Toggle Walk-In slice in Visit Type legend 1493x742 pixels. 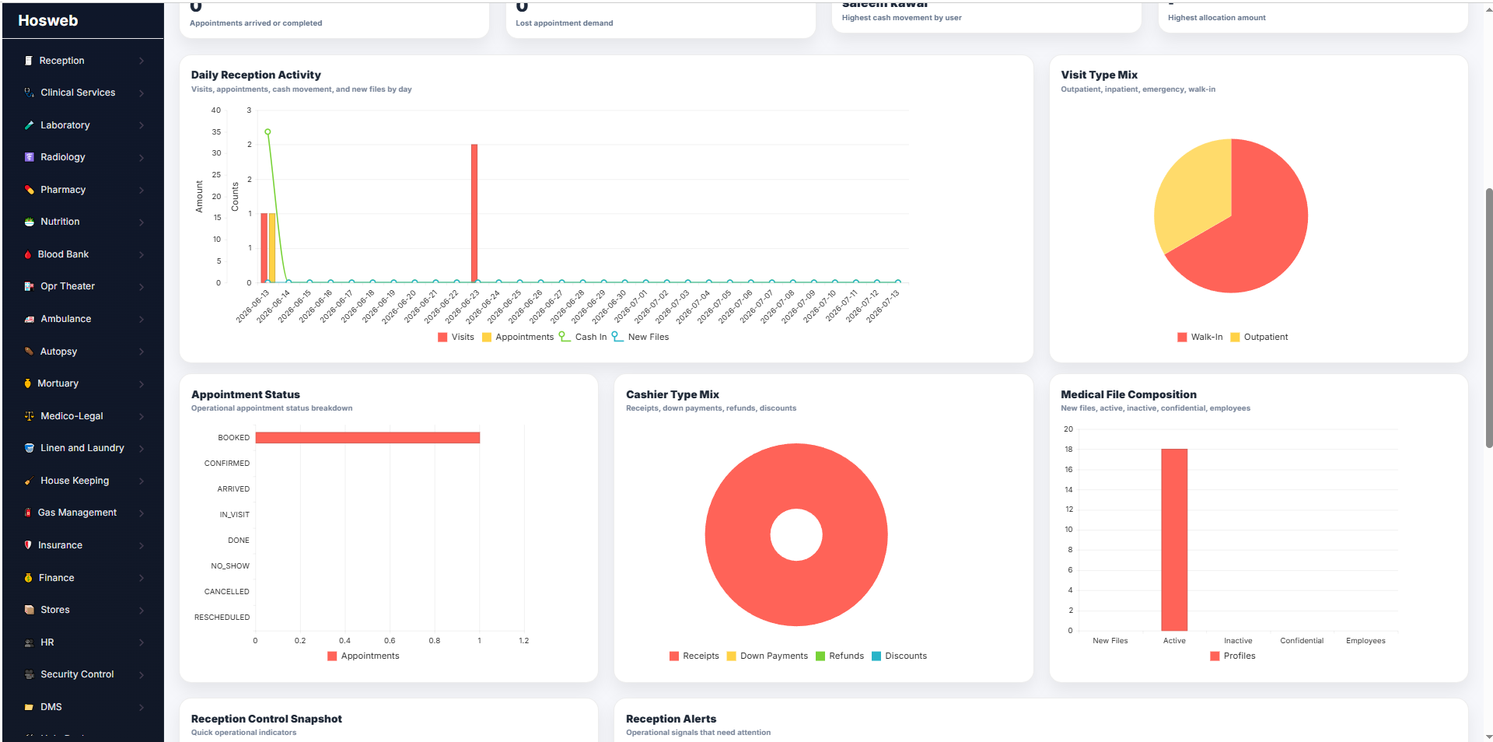click(1200, 337)
